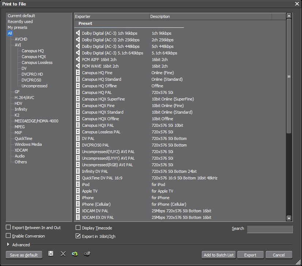Click film icon of Canopus HQX SuperFine

[x=78, y=99]
